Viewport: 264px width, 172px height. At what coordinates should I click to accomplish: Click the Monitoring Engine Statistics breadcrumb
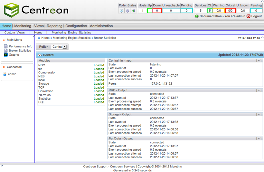[71, 38]
